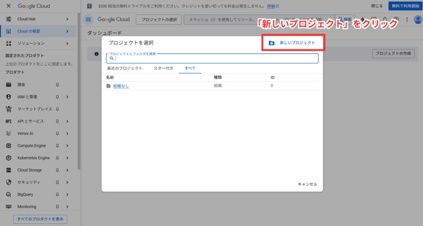423x226 pixels.
Task: Pin API とサービス product
Action: pos(57,121)
